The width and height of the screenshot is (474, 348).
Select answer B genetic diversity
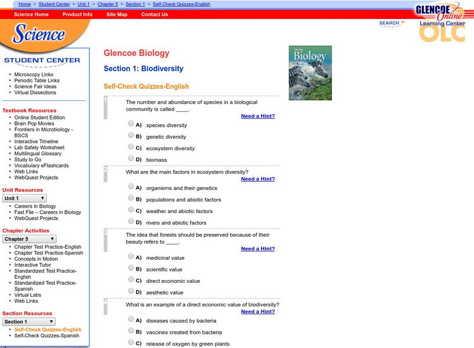tap(131, 135)
